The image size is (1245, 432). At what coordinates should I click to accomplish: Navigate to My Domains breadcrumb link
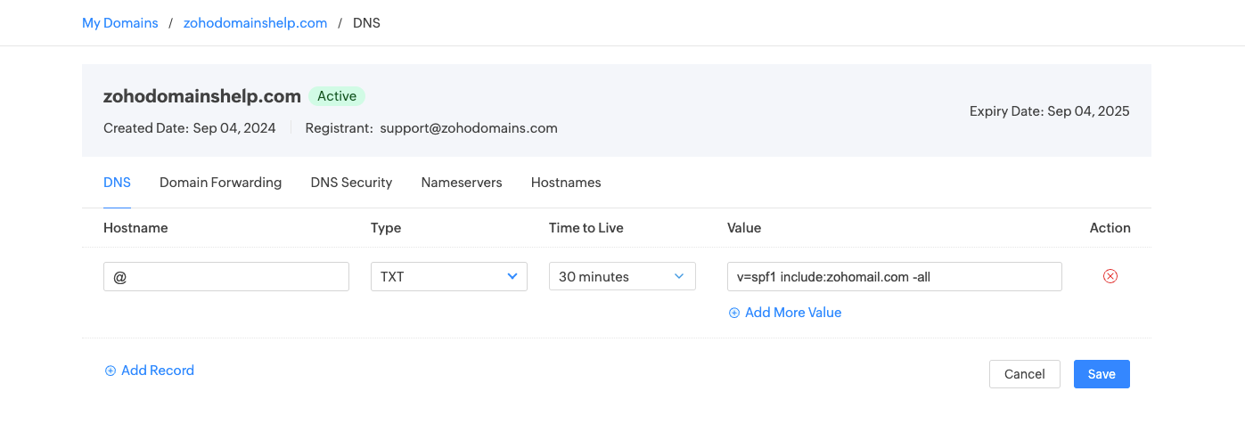click(120, 23)
